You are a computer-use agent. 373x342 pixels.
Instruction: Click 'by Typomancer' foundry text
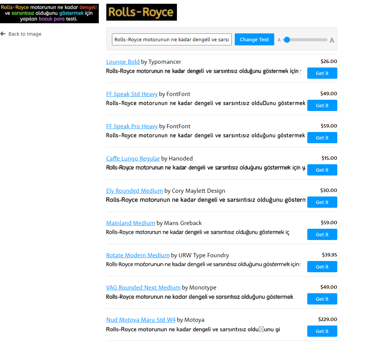point(161,62)
